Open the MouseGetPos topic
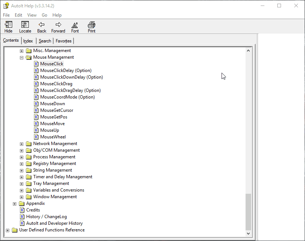The width and height of the screenshot is (305, 241). pyautogui.click(x=54, y=117)
